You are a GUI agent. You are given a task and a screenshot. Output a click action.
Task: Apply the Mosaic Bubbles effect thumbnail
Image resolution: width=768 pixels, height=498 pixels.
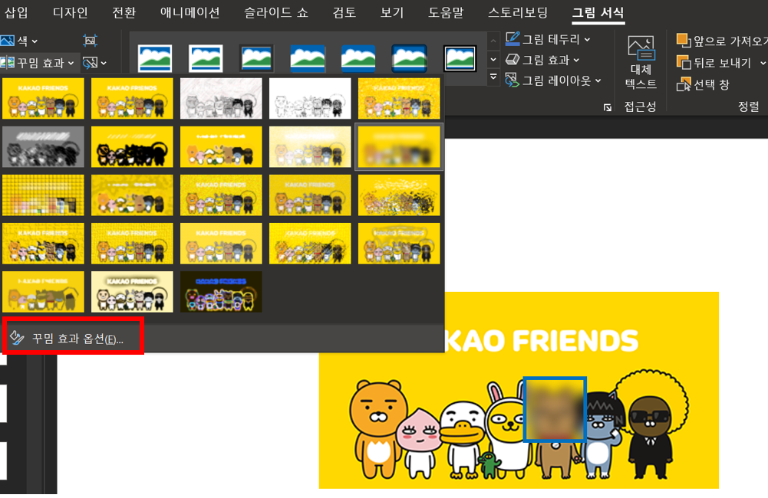(x=310, y=195)
